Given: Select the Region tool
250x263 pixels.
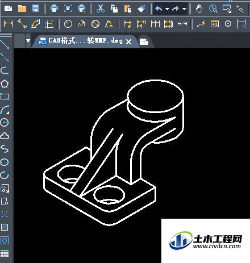Looking at the screenshot, I should 5,240.
